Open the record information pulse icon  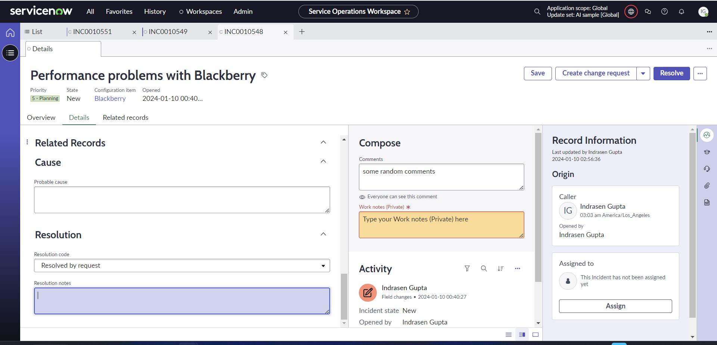pyautogui.click(x=707, y=135)
